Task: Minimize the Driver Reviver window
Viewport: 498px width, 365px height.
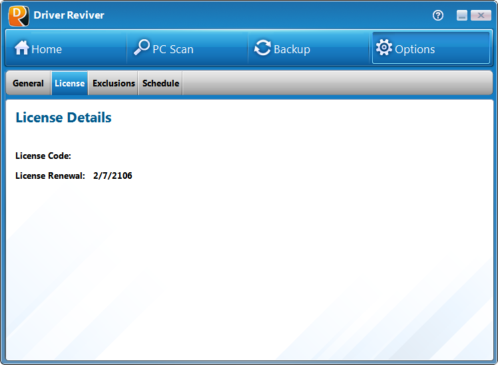Action: [x=462, y=15]
